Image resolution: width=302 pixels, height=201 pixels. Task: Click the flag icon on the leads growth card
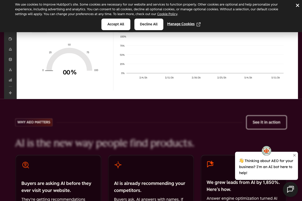(x=210, y=164)
